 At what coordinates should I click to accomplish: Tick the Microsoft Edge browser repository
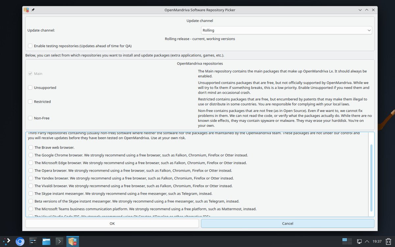[x=31, y=163]
